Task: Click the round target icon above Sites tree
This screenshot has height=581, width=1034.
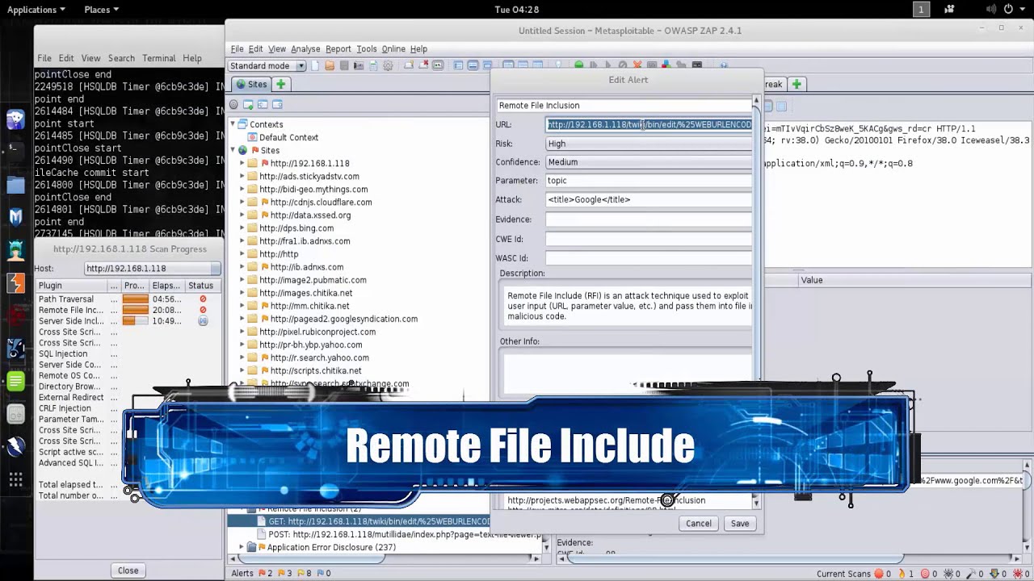Action: [x=233, y=104]
